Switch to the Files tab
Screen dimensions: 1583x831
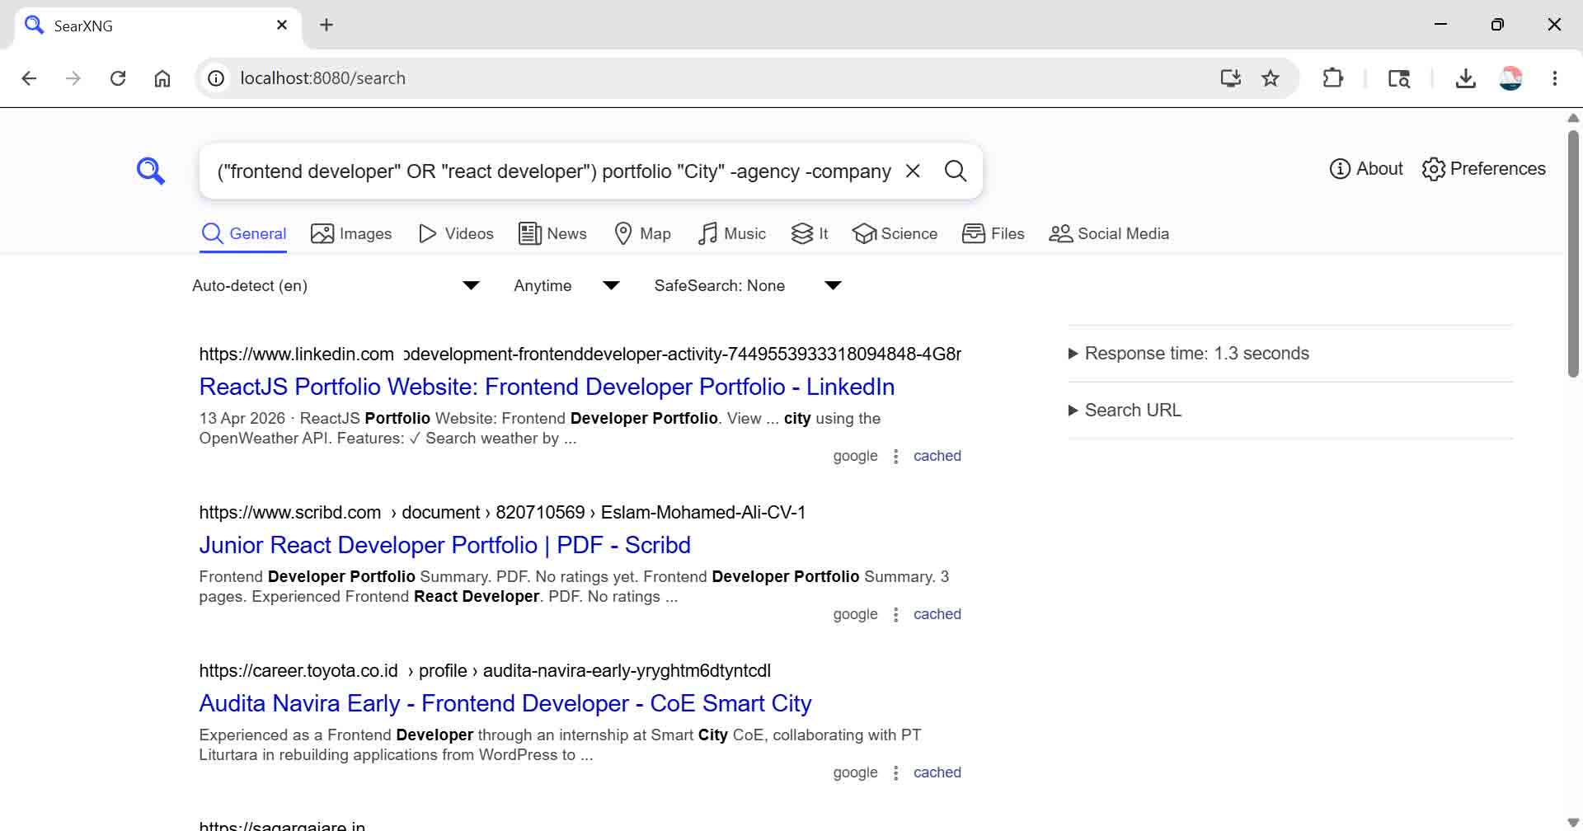pos(993,234)
